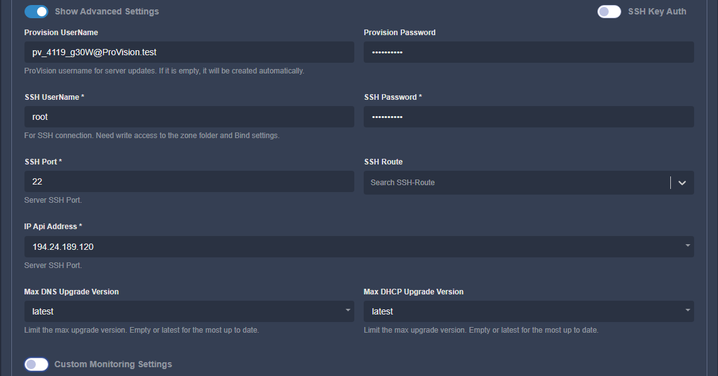The height and width of the screenshot is (376, 718).
Task: Focus the SSH Port field showing 22
Action: click(x=188, y=181)
